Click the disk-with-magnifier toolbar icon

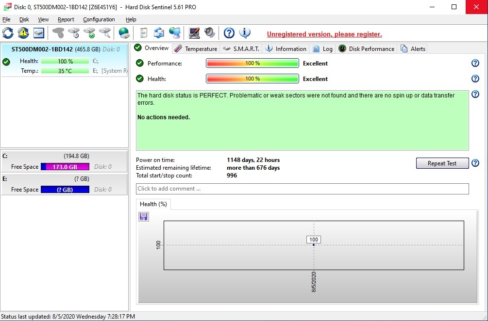pyautogui.click(x=105, y=33)
